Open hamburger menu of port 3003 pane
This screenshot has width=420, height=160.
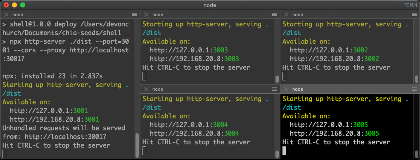click(274, 14)
